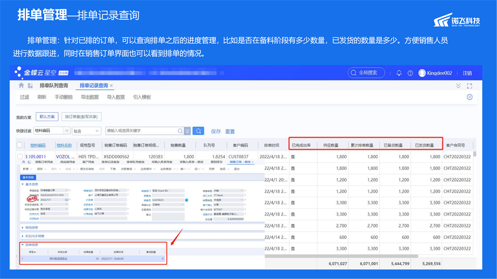Screen dimensions: 497x279
Task: Select the 默认方案 scheme button
Action: (x=47, y=117)
